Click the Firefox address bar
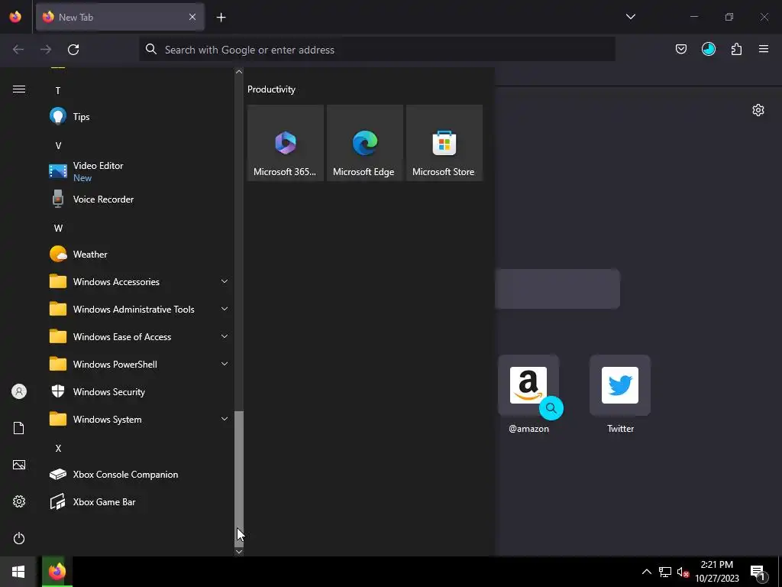Screen dimensions: 782x587 pyautogui.click(x=376, y=50)
